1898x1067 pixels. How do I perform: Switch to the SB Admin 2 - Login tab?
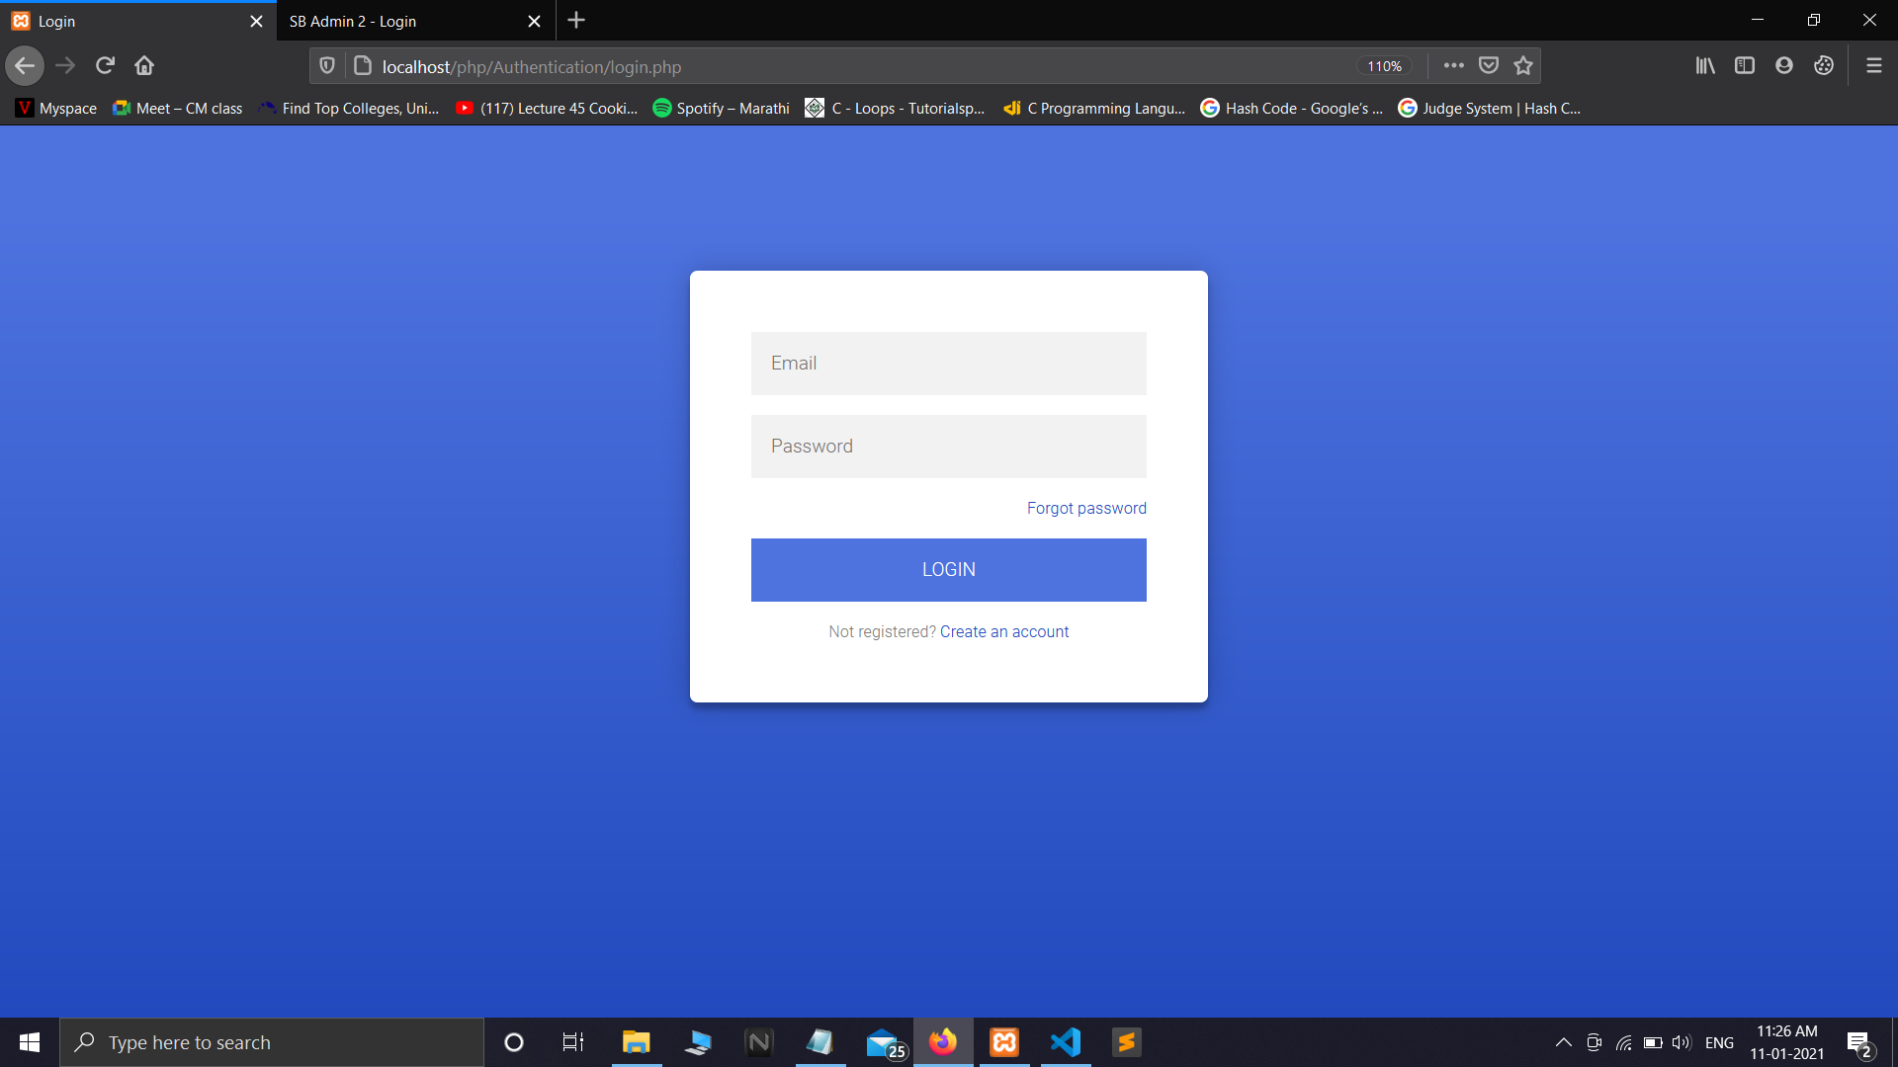click(x=395, y=21)
